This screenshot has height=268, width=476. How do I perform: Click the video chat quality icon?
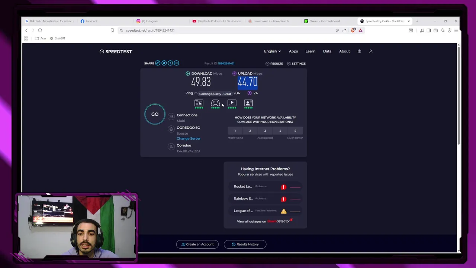248,103
